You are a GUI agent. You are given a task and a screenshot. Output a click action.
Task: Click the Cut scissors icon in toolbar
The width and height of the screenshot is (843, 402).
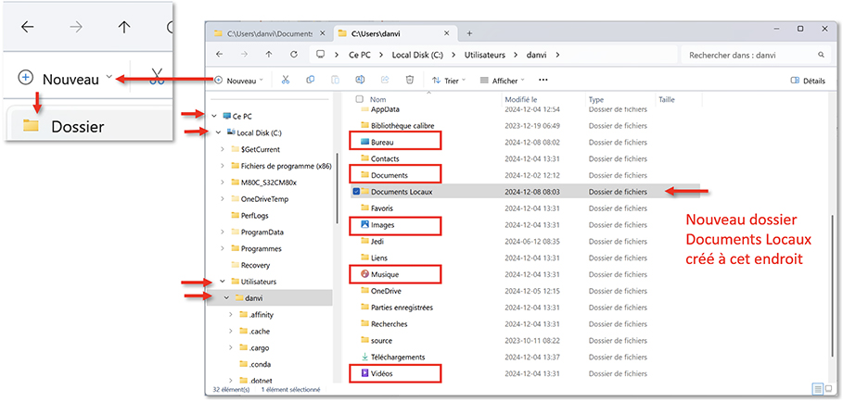coord(286,81)
